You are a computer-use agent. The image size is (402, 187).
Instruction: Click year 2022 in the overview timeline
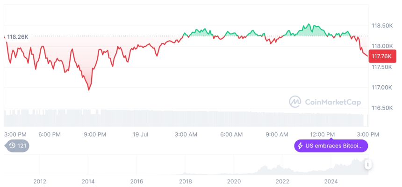[x=282, y=181]
